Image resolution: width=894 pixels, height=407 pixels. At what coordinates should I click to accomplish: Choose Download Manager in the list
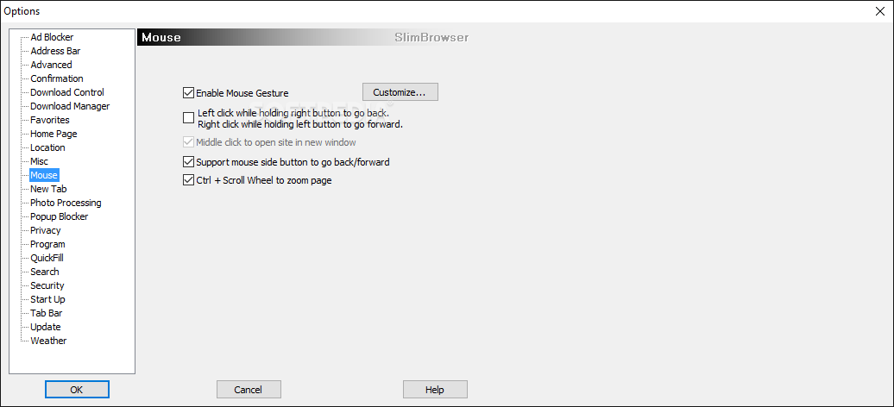click(70, 106)
